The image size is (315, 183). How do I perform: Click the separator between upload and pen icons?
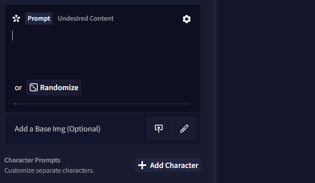coord(171,129)
